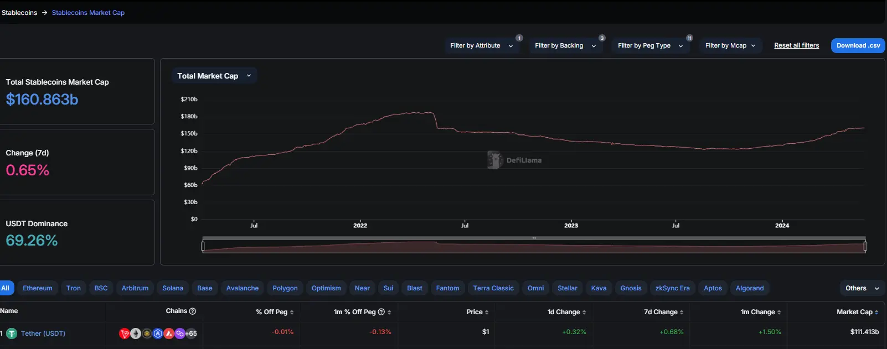Select the Omni chain tab
The width and height of the screenshot is (887, 349).
[535, 288]
